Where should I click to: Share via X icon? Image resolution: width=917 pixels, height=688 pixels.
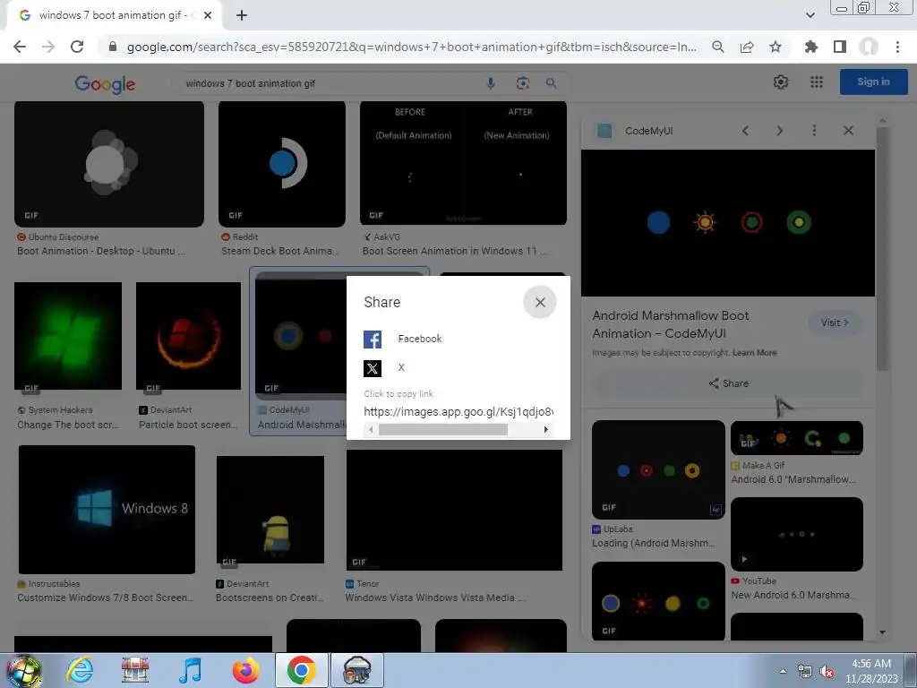point(373,368)
